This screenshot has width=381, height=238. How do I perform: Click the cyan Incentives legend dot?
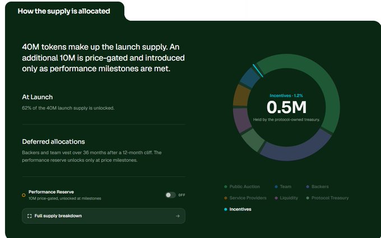(225, 209)
